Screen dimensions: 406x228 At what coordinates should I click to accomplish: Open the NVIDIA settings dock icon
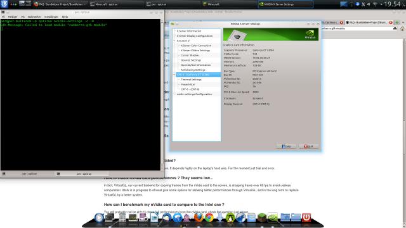tap(272, 218)
